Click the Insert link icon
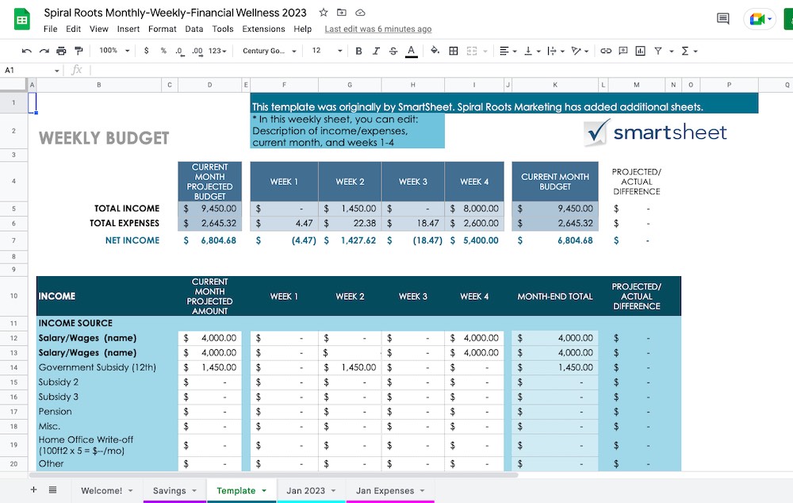 [x=606, y=51]
